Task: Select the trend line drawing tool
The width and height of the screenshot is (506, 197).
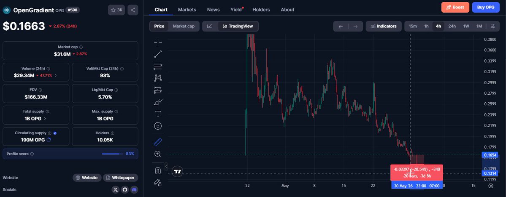Action: click(158, 54)
